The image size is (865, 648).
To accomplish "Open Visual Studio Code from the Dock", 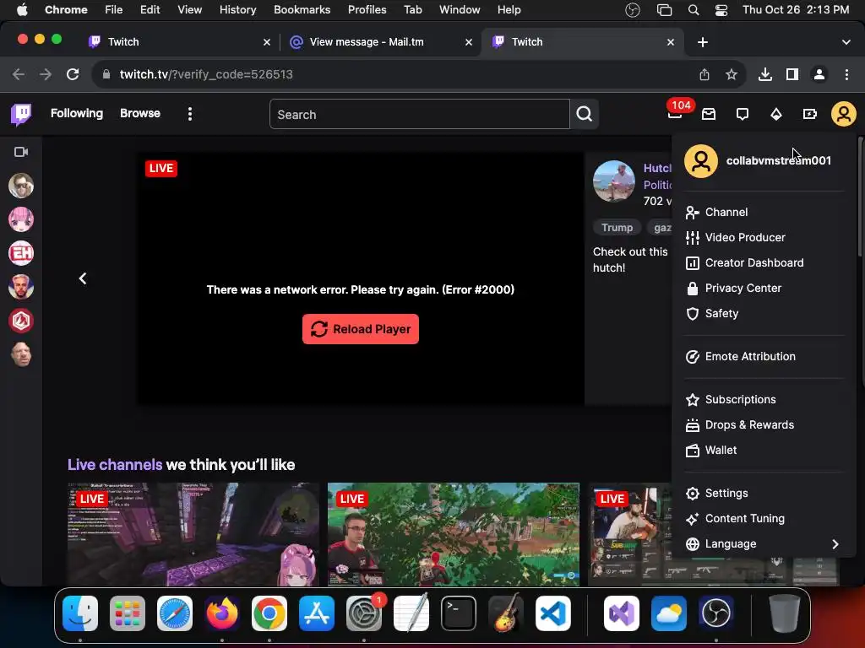I will (x=552, y=613).
